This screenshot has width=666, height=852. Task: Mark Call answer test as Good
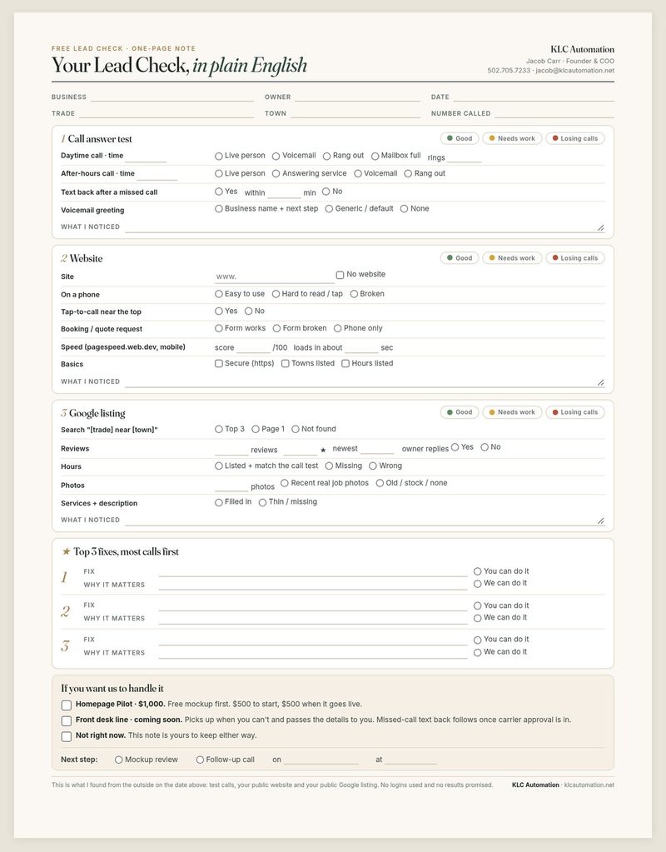pyautogui.click(x=460, y=138)
